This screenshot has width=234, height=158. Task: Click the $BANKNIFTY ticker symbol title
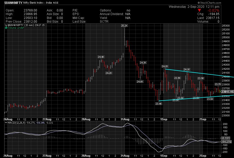tap(13, 3)
